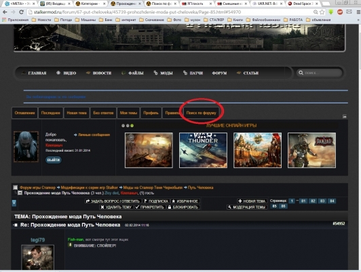Bookmark this page with the star icon

322,12
